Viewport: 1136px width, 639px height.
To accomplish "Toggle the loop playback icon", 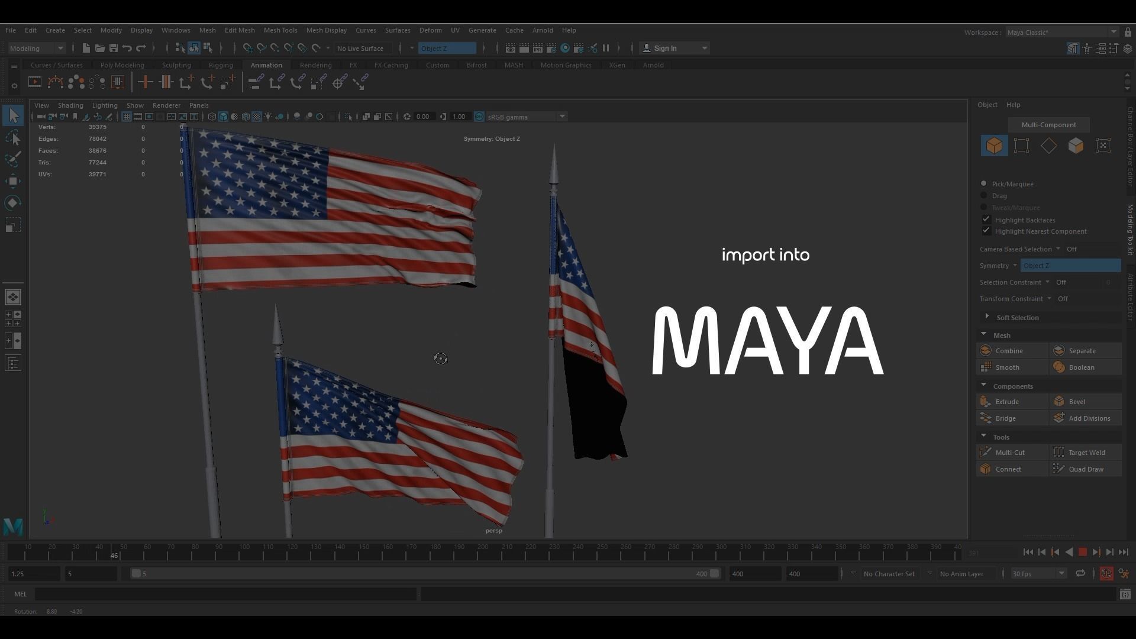I will pyautogui.click(x=1080, y=573).
